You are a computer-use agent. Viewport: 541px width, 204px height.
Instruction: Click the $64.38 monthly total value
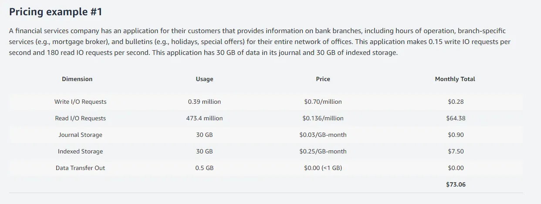click(x=456, y=118)
